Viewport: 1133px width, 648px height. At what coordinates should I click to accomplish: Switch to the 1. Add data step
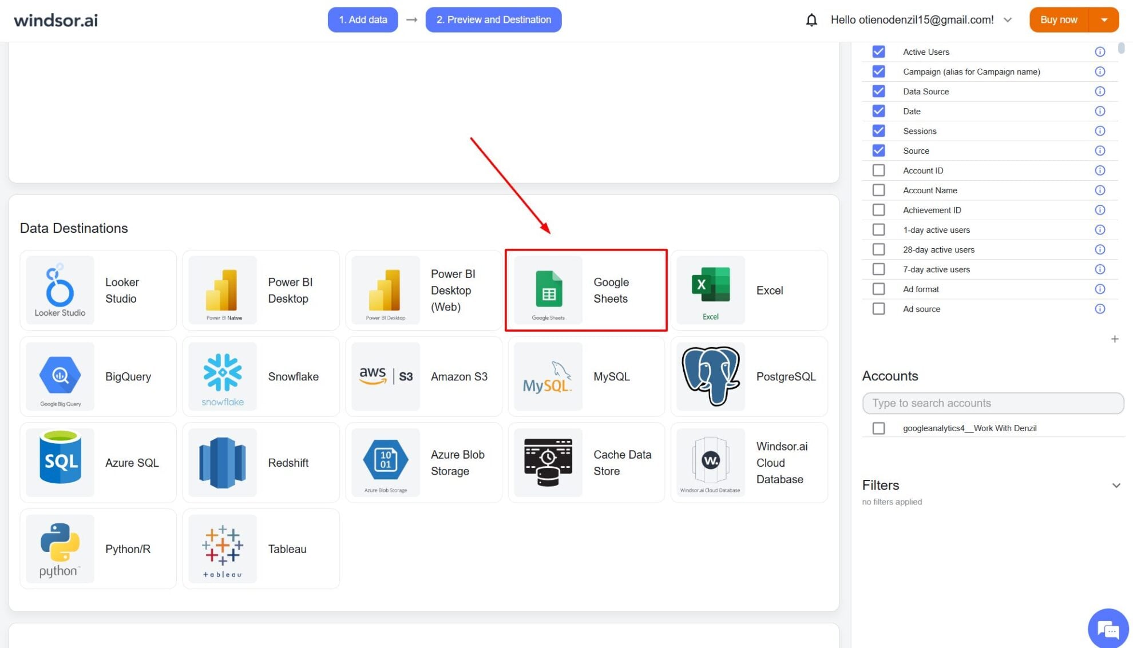362,19
